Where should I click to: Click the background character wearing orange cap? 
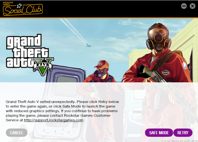click(100, 71)
